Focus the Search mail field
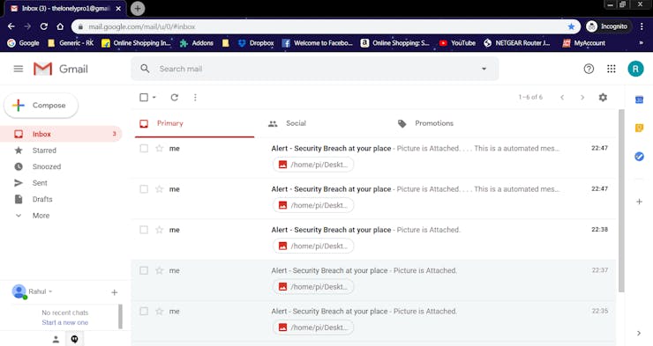 (314, 69)
